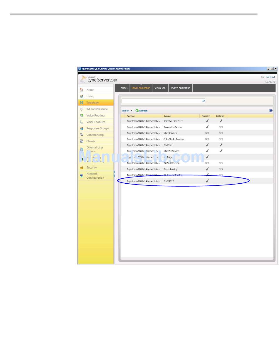Go to Voice Features section

coord(96,122)
